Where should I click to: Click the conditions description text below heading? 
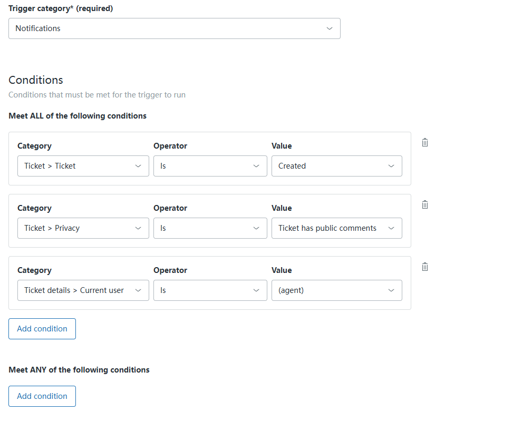pos(97,95)
